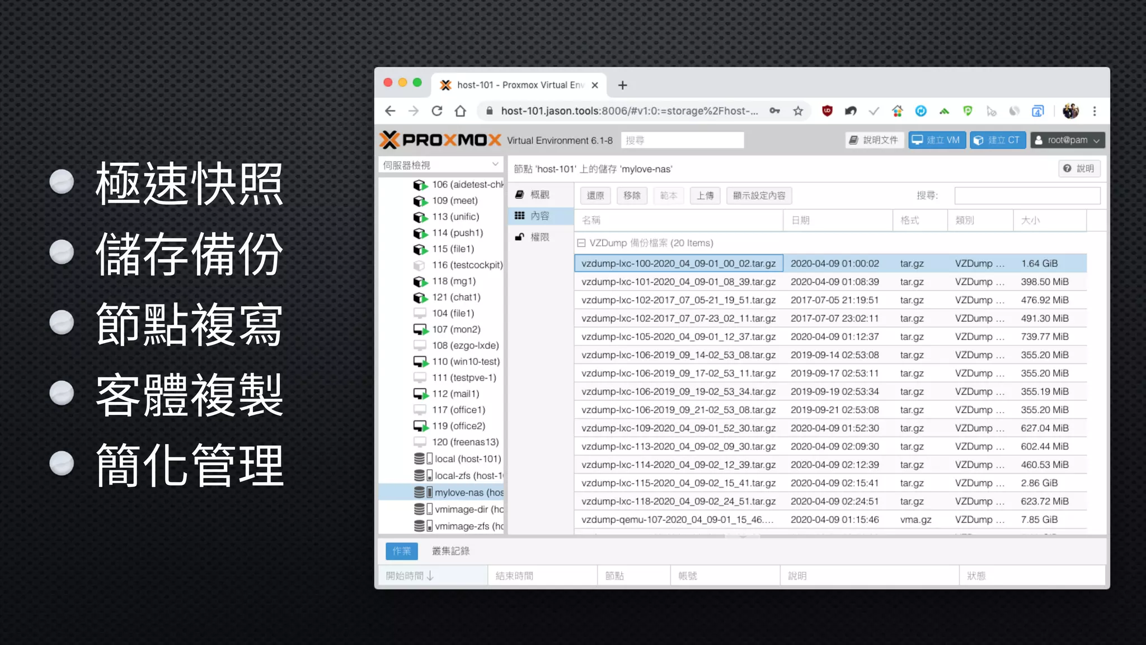The width and height of the screenshot is (1146, 645).
Task: Focus the top 搜尋 search field
Action: pos(682,140)
